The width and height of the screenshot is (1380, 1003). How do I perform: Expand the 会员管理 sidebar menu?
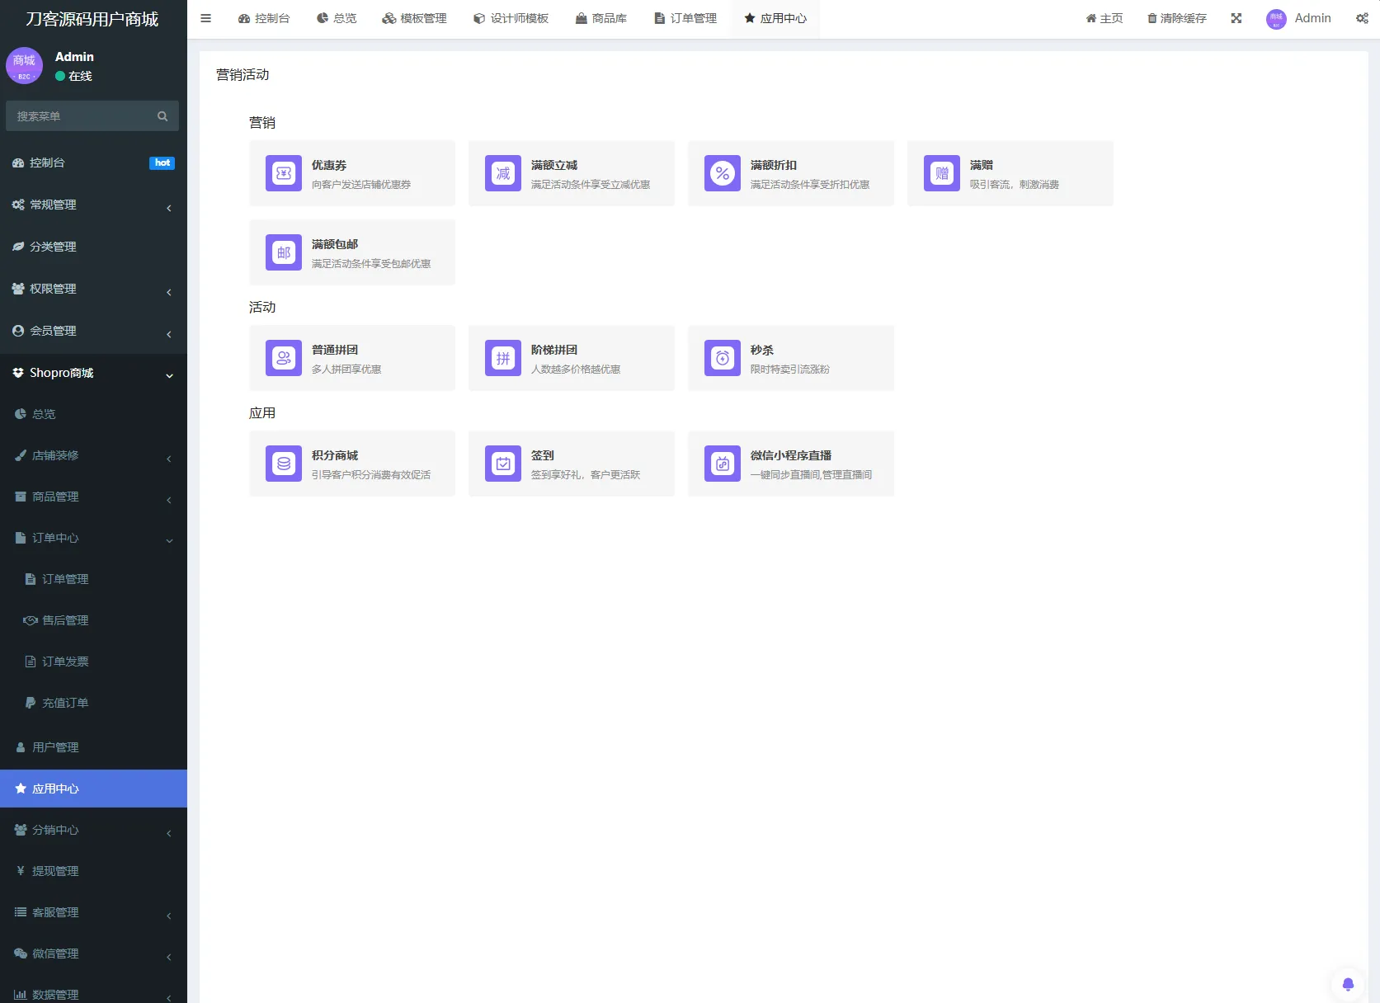point(92,330)
